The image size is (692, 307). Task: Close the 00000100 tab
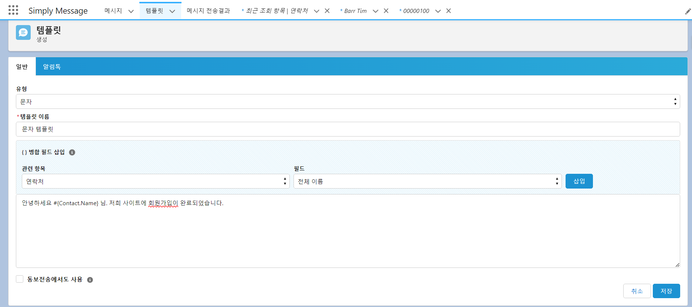pyautogui.click(x=448, y=11)
